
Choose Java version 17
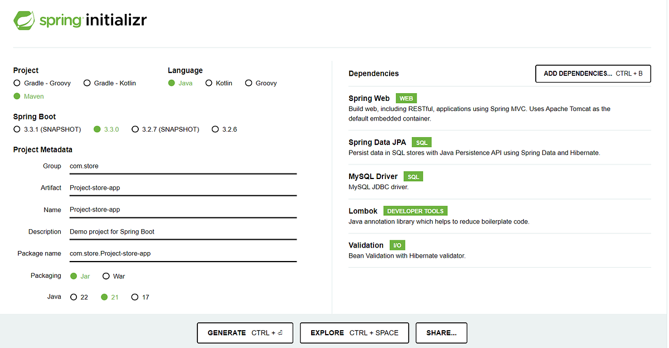134,297
